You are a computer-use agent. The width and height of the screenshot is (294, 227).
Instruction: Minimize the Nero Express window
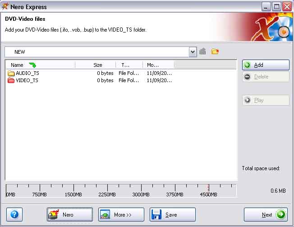[x=266, y=7]
